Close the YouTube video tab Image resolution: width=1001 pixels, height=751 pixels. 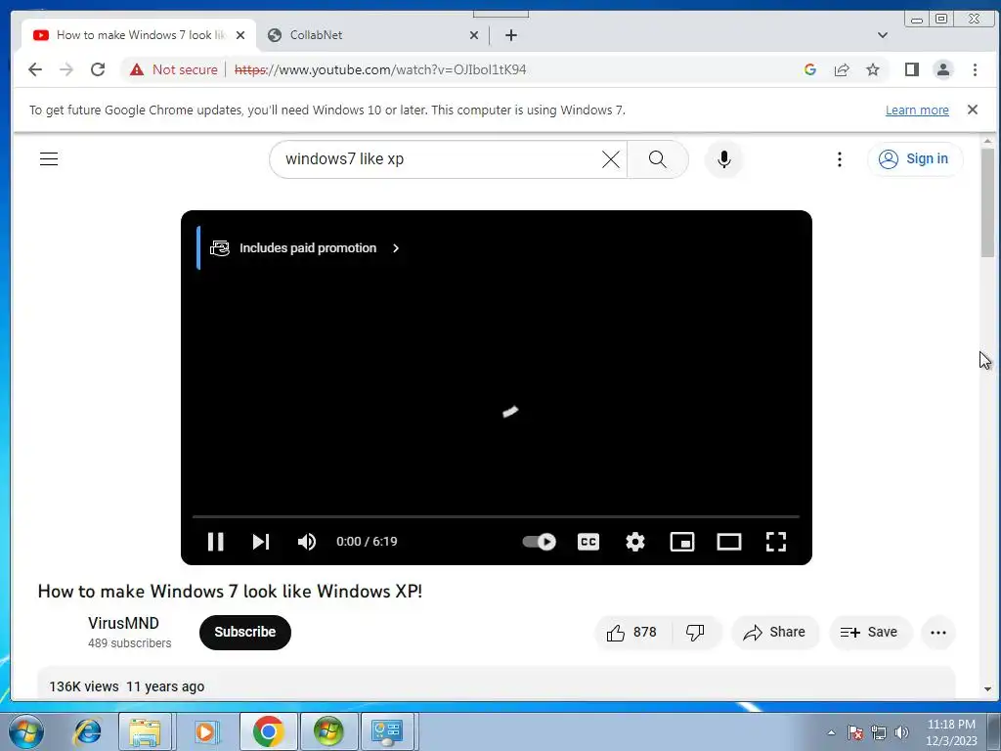pyautogui.click(x=240, y=35)
